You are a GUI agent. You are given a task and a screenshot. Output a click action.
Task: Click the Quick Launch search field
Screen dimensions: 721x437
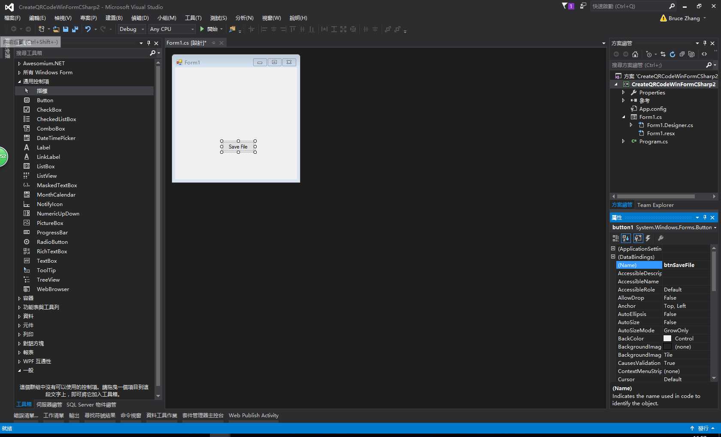tap(629, 6)
